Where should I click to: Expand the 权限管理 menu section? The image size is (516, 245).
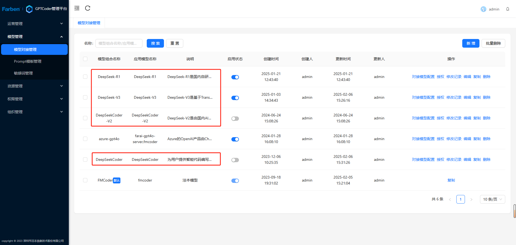point(34,99)
